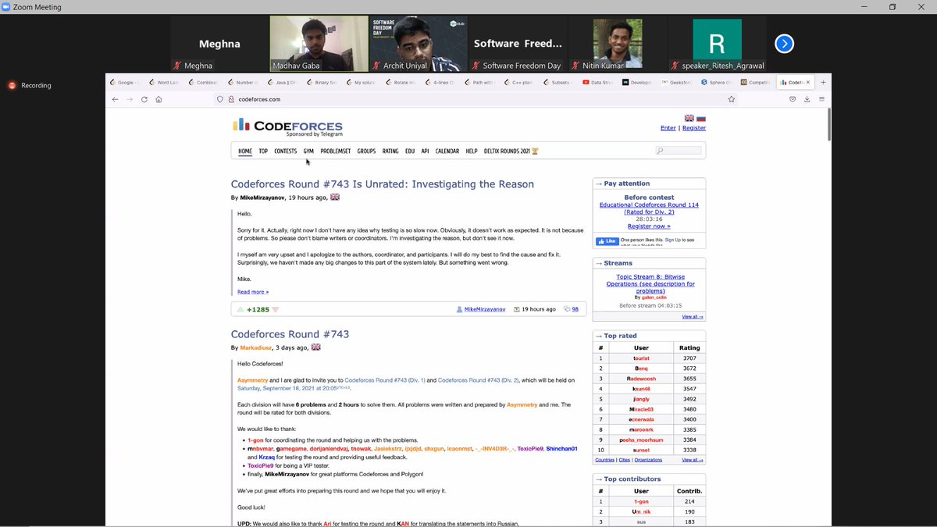Screen dimensions: 937x527
Task: Open the browser home icon
Action: (x=159, y=99)
